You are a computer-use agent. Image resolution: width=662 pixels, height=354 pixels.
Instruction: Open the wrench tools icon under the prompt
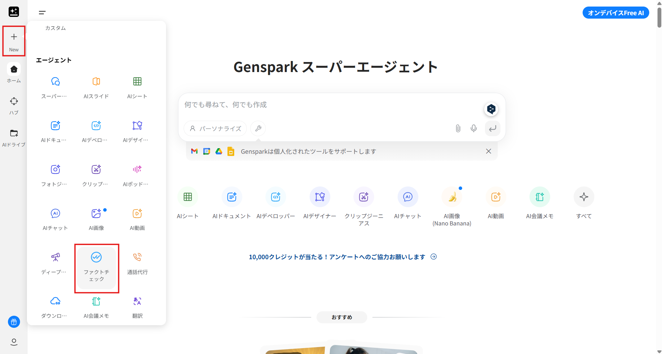[x=258, y=128]
